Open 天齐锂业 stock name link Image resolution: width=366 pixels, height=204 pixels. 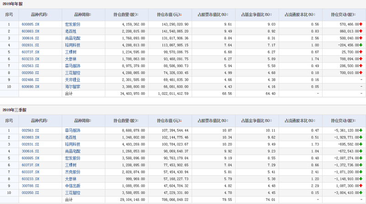tap(73, 80)
